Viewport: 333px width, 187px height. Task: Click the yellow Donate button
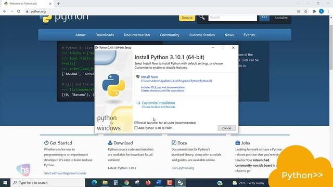point(187,18)
